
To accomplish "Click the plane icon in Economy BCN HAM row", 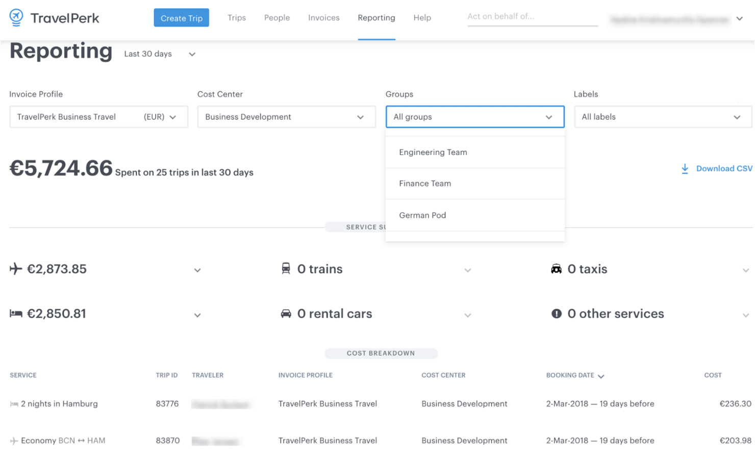I will pos(14,441).
